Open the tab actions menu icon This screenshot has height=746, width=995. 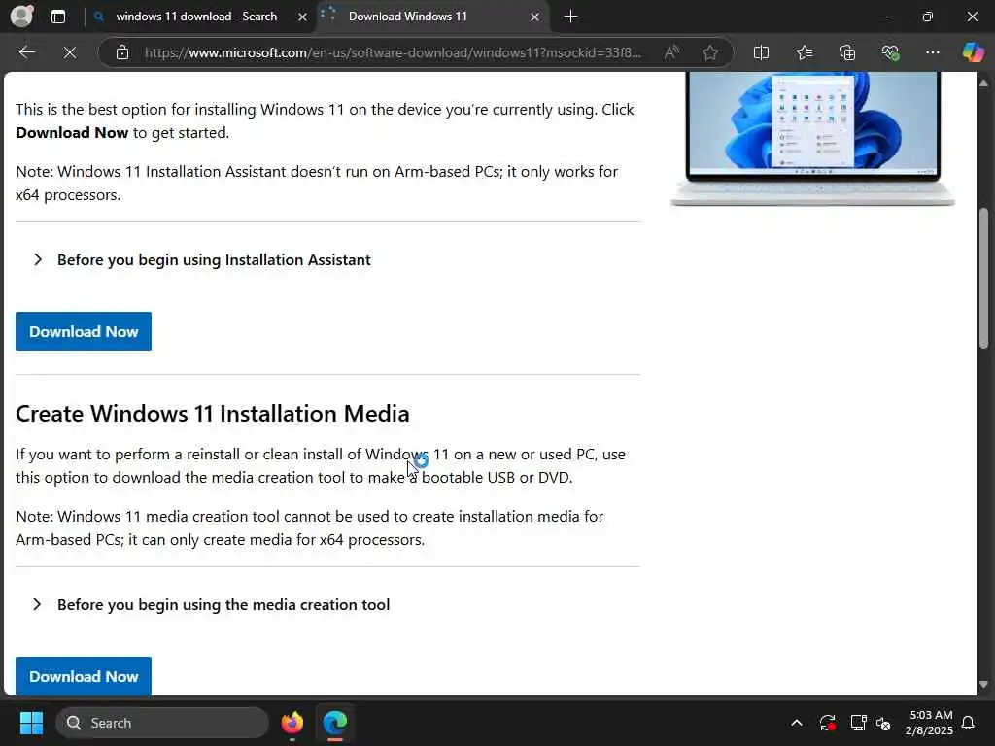[x=57, y=17]
